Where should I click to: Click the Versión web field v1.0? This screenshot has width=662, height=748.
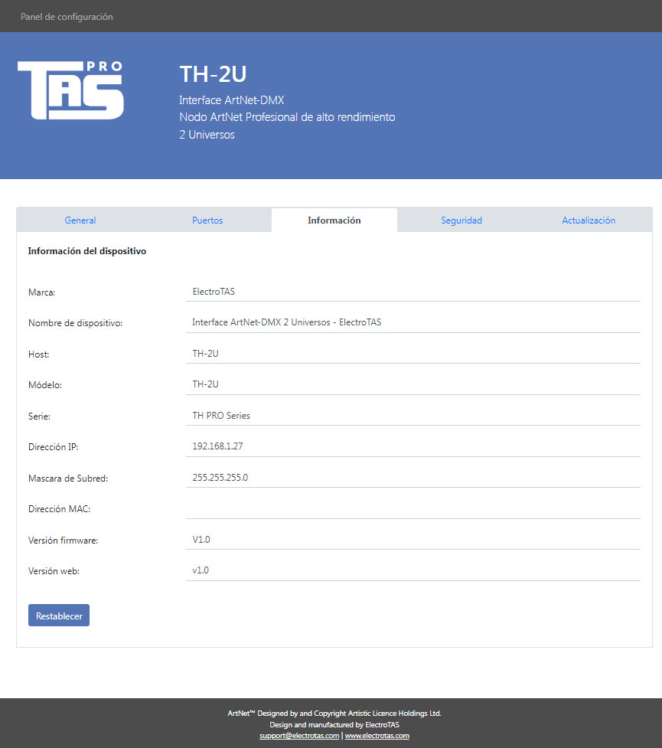click(x=413, y=570)
